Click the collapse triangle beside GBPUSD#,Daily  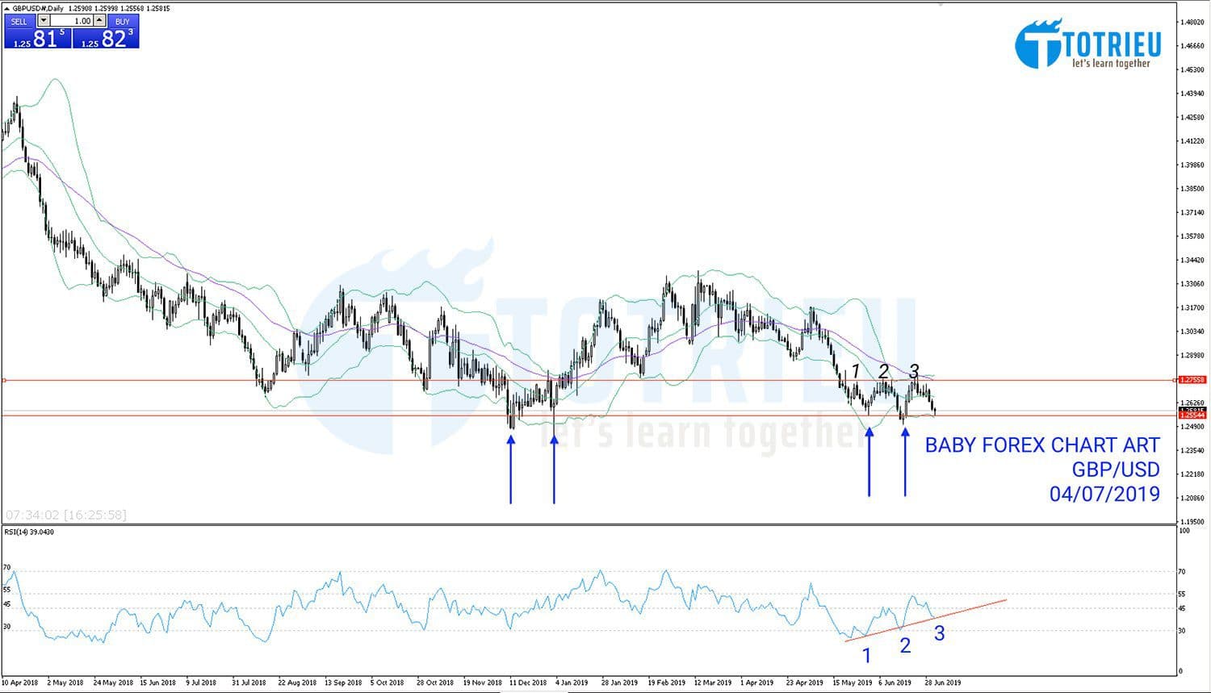pyautogui.click(x=6, y=8)
